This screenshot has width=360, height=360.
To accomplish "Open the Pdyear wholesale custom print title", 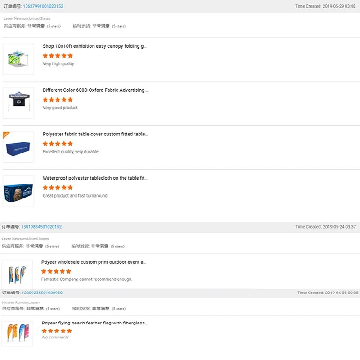I will (x=94, y=262).
